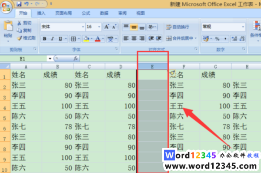The height and width of the screenshot is (173, 261).
Task: Open the font group dialog launcher
Action: [x=116, y=49]
